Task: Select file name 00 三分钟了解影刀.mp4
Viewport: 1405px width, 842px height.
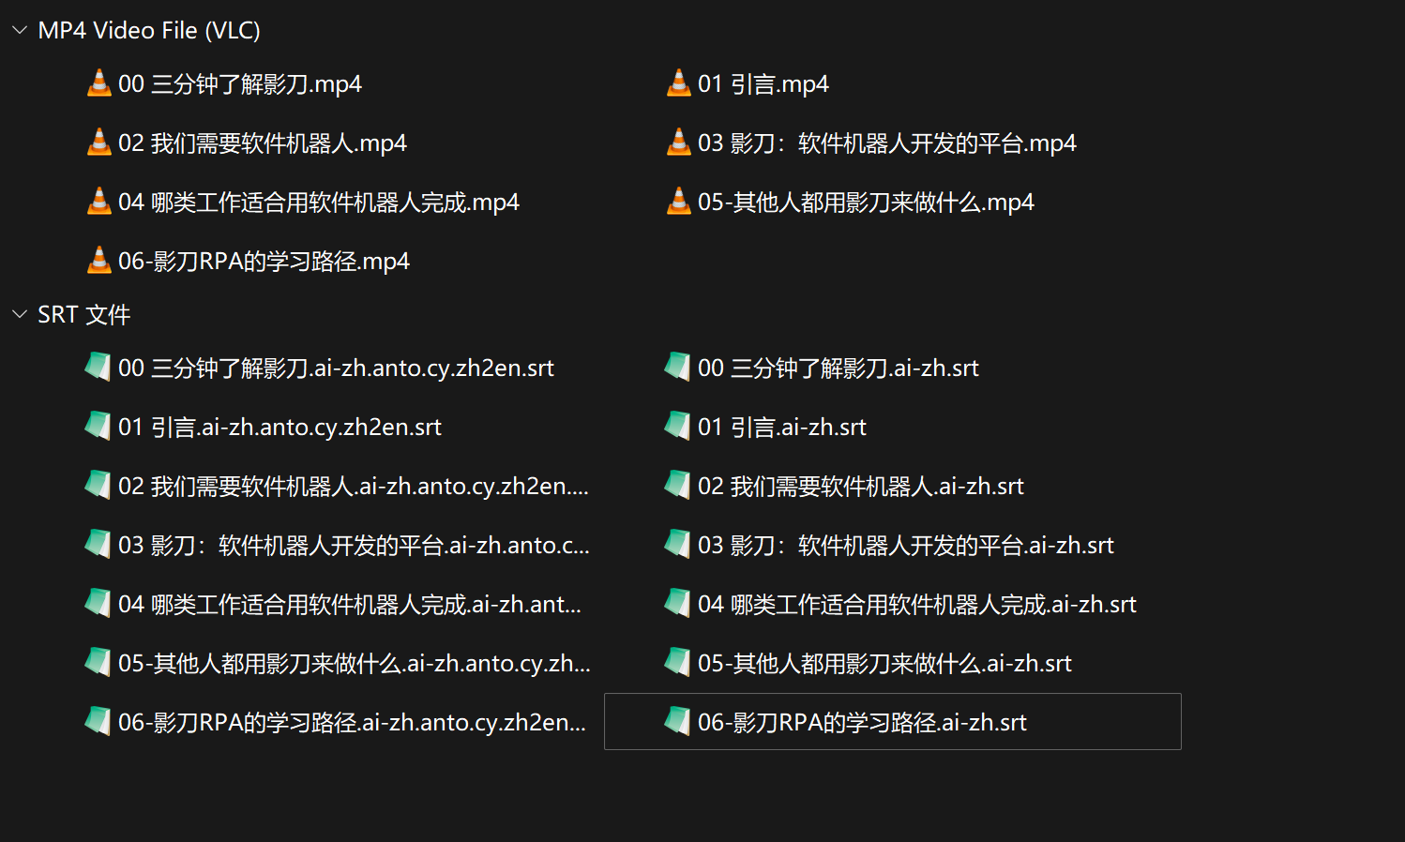Action: [x=240, y=83]
